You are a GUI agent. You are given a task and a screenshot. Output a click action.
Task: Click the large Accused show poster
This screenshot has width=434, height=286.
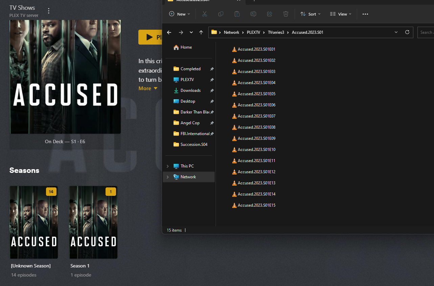65,77
